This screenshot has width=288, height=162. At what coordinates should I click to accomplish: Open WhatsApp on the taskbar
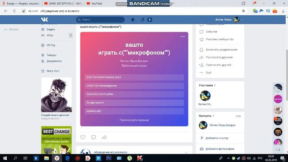[99, 158]
